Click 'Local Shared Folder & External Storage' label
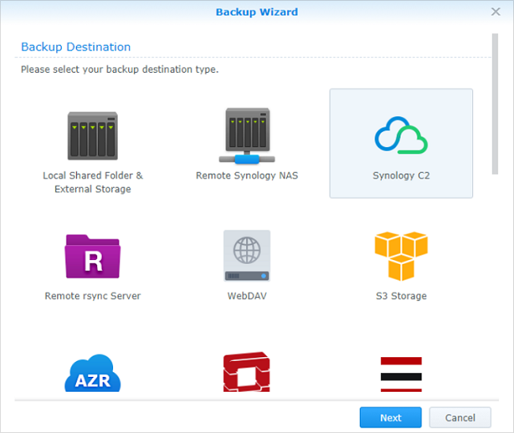 (x=93, y=182)
